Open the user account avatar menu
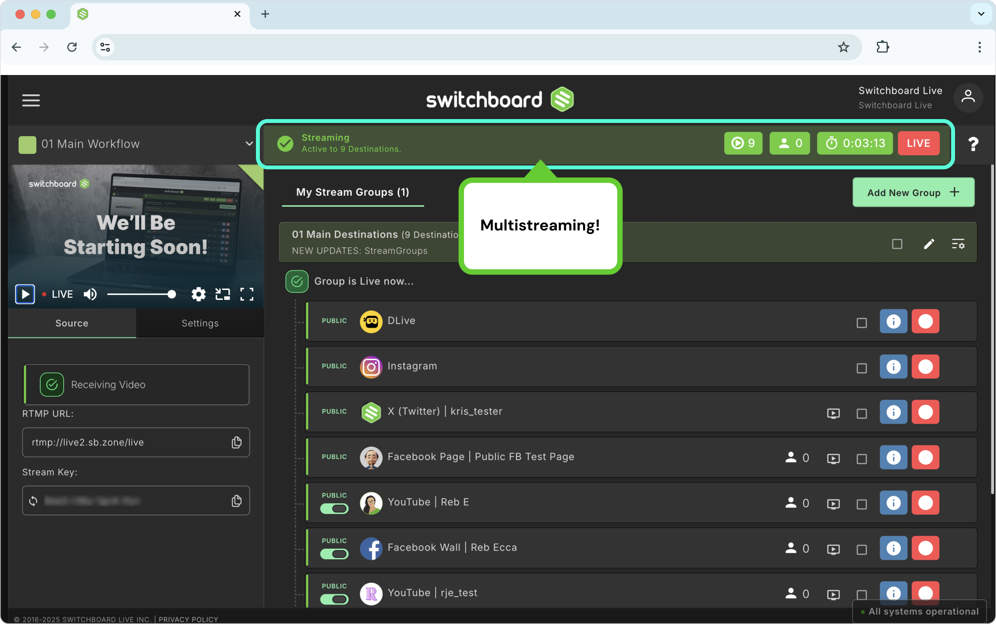The width and height of the screenshot is (996, 624). [968, 98]
